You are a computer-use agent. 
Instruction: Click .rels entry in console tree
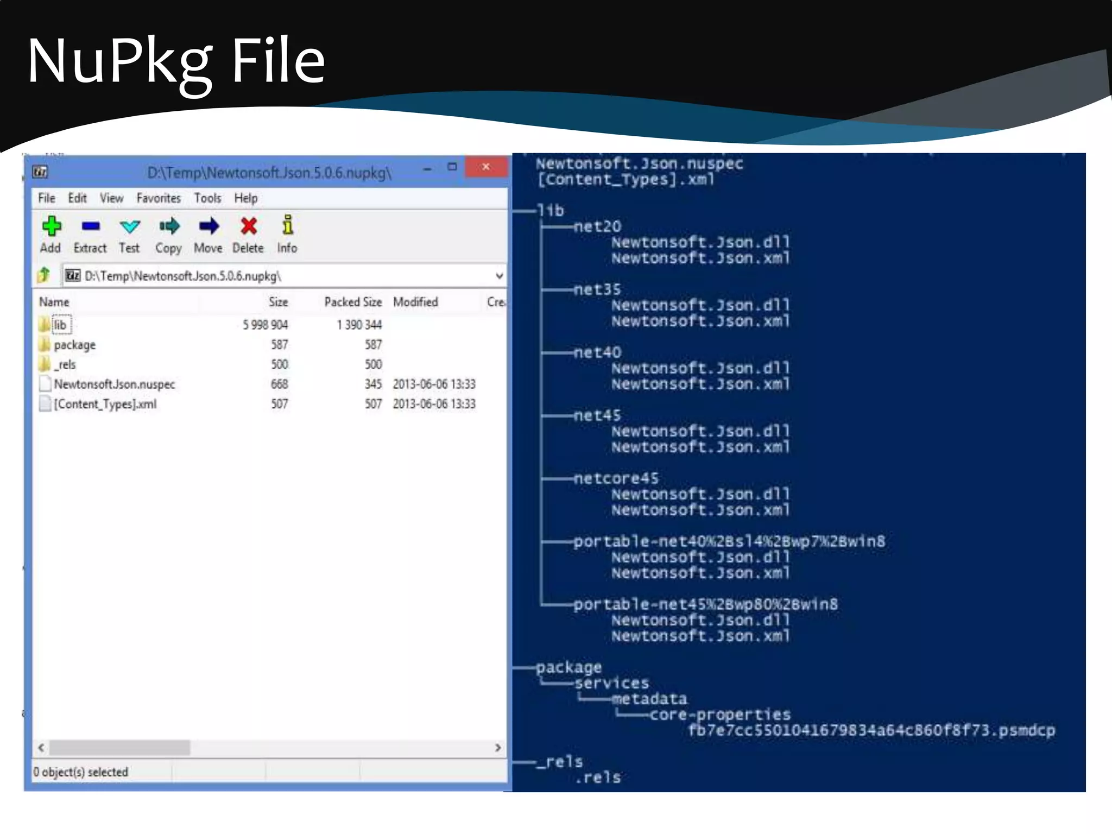tap(598, 778)
